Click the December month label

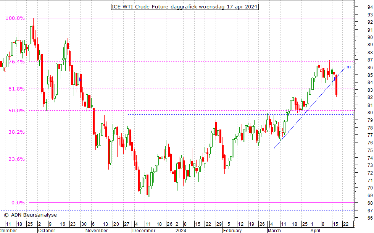pyautogui.click(x=144, y=231)
